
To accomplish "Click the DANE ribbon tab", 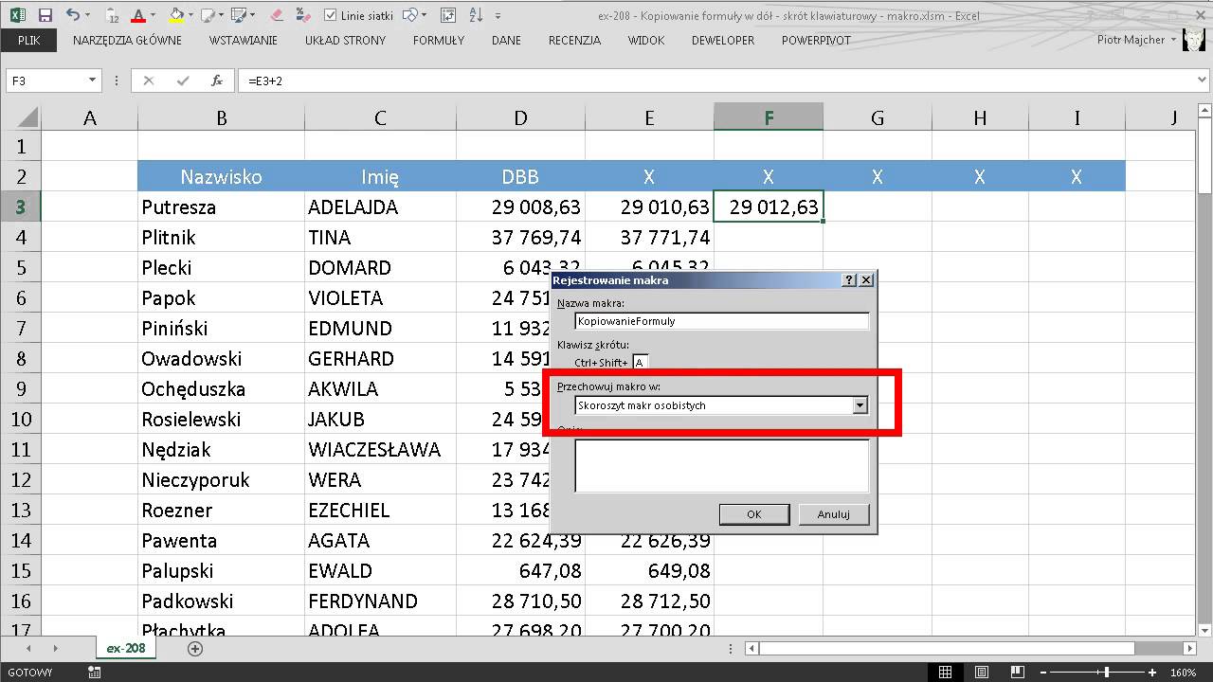I will click(x=506, y=41).
